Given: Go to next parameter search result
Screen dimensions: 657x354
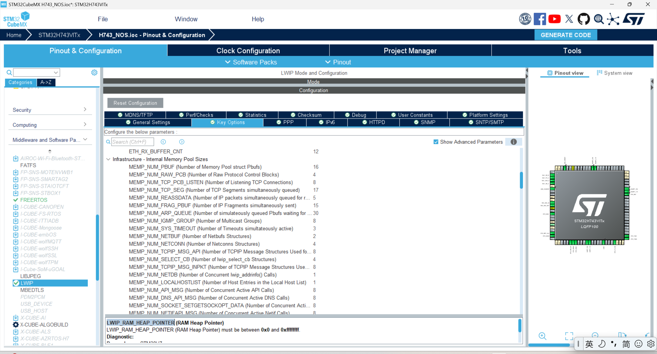Looking at the screenshot, I should coord(182,142).
